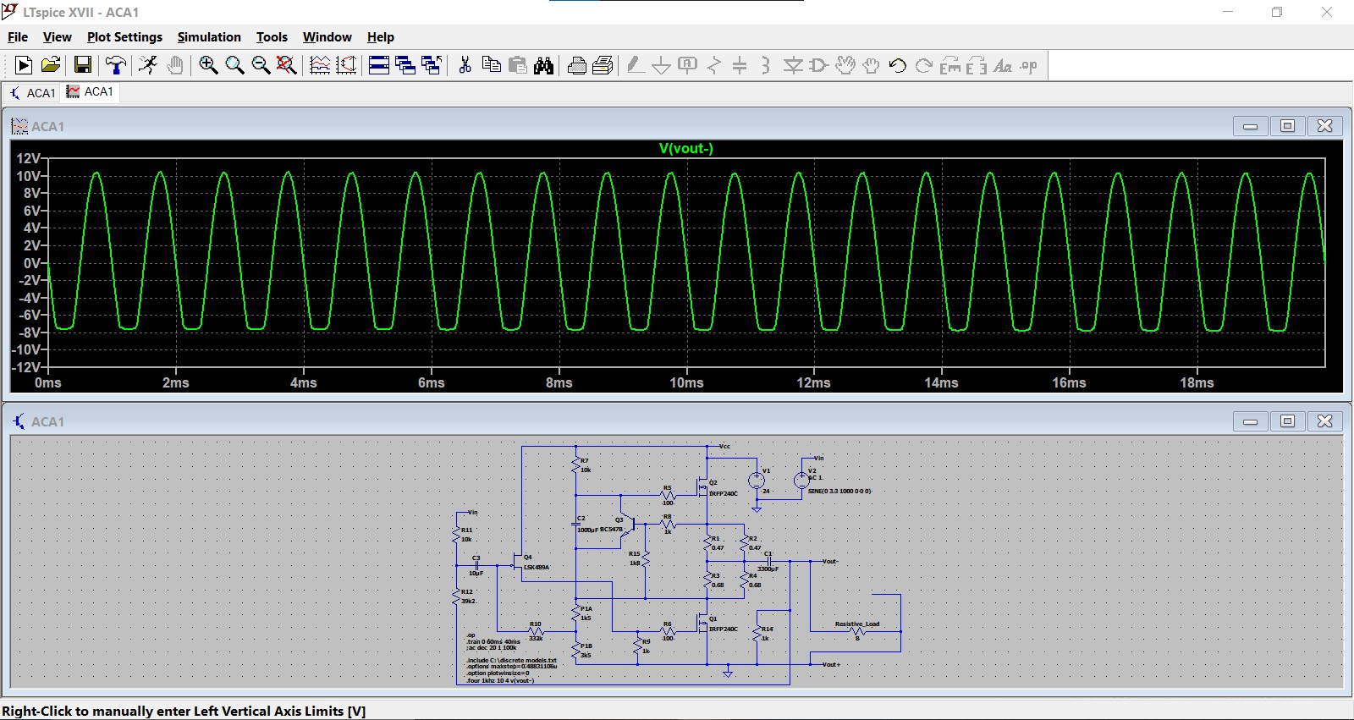
Task: Click the .tran 0 60ms 40ms directive
Action: point(493,641)
